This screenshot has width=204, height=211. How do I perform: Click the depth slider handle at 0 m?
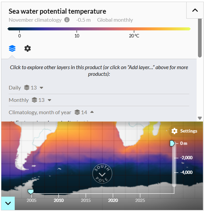[x=172, y=143]
